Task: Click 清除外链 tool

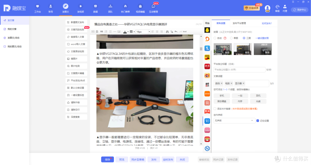Action: point(76,102)
